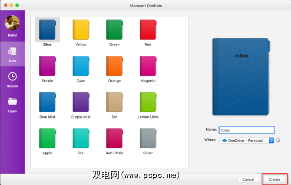
Task: Select the Orange notebook icon
Action: [x=115, y=66]
